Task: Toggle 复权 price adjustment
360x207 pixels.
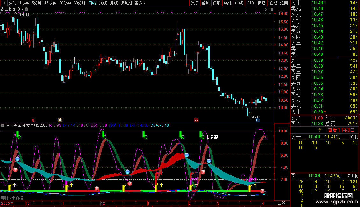Action: pos(195,3)
